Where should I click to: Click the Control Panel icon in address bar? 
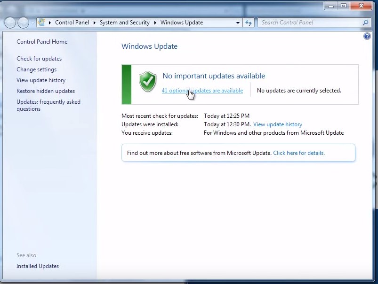click(41, 23)
